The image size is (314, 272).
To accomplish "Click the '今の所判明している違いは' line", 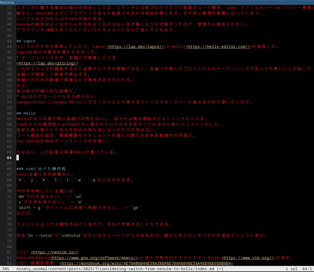I will click(x=45, y=191).
